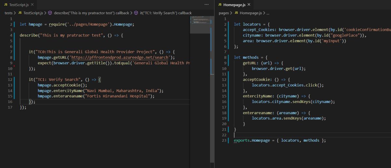Click hmpage.acceptCookie() call in TestScript.js

click(62, 85)
